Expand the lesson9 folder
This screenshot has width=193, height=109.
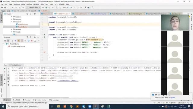click(x=11, y=29)
